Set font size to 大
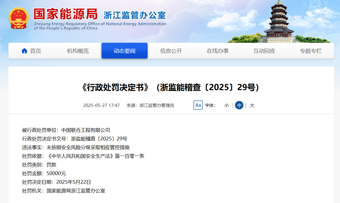The image size is (340, 203). pyautogui.click(x=252, y=105)
